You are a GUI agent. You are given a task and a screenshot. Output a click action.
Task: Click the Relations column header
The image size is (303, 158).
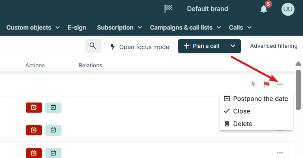90,65
